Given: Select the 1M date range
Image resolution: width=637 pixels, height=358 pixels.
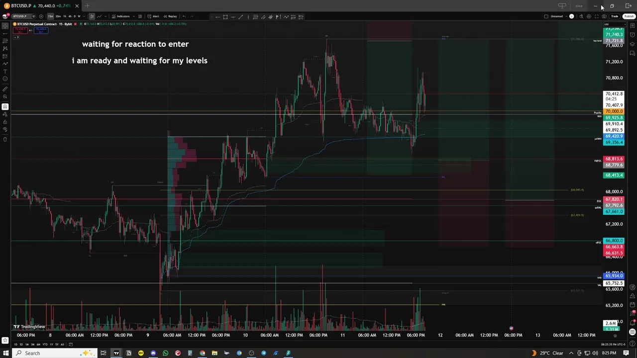Looking at the screenshot, I should (x=27, y=345).
